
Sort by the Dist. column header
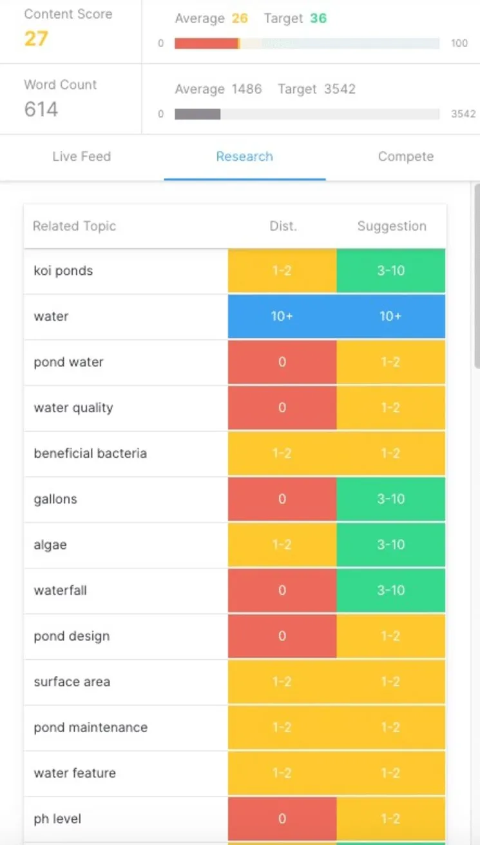283,226
